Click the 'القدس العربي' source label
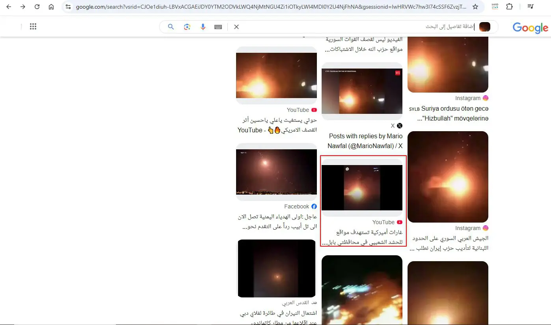Viewport: 551px width, 325px height. 296,303
